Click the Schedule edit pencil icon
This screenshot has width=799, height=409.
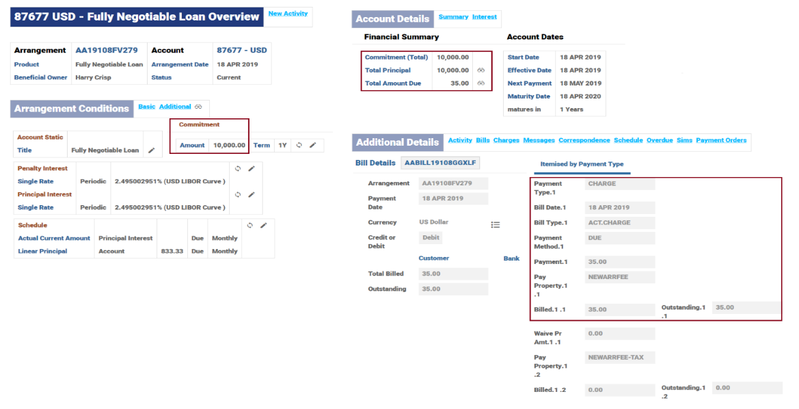pyautogui.click(x=263, y=225)
